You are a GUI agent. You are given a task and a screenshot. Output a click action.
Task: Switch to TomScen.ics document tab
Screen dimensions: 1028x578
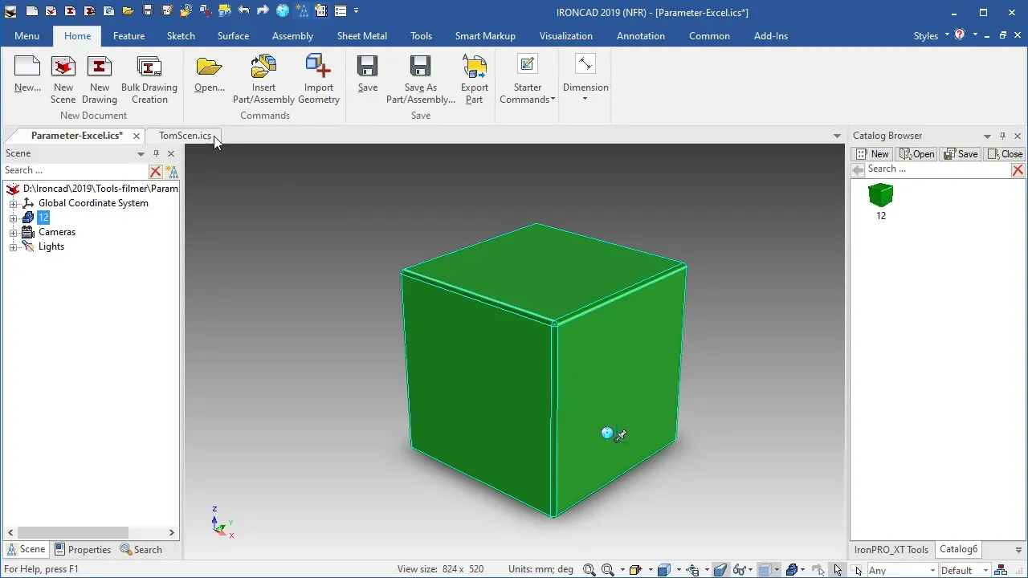pyautogui.click(x=185, y=136)
